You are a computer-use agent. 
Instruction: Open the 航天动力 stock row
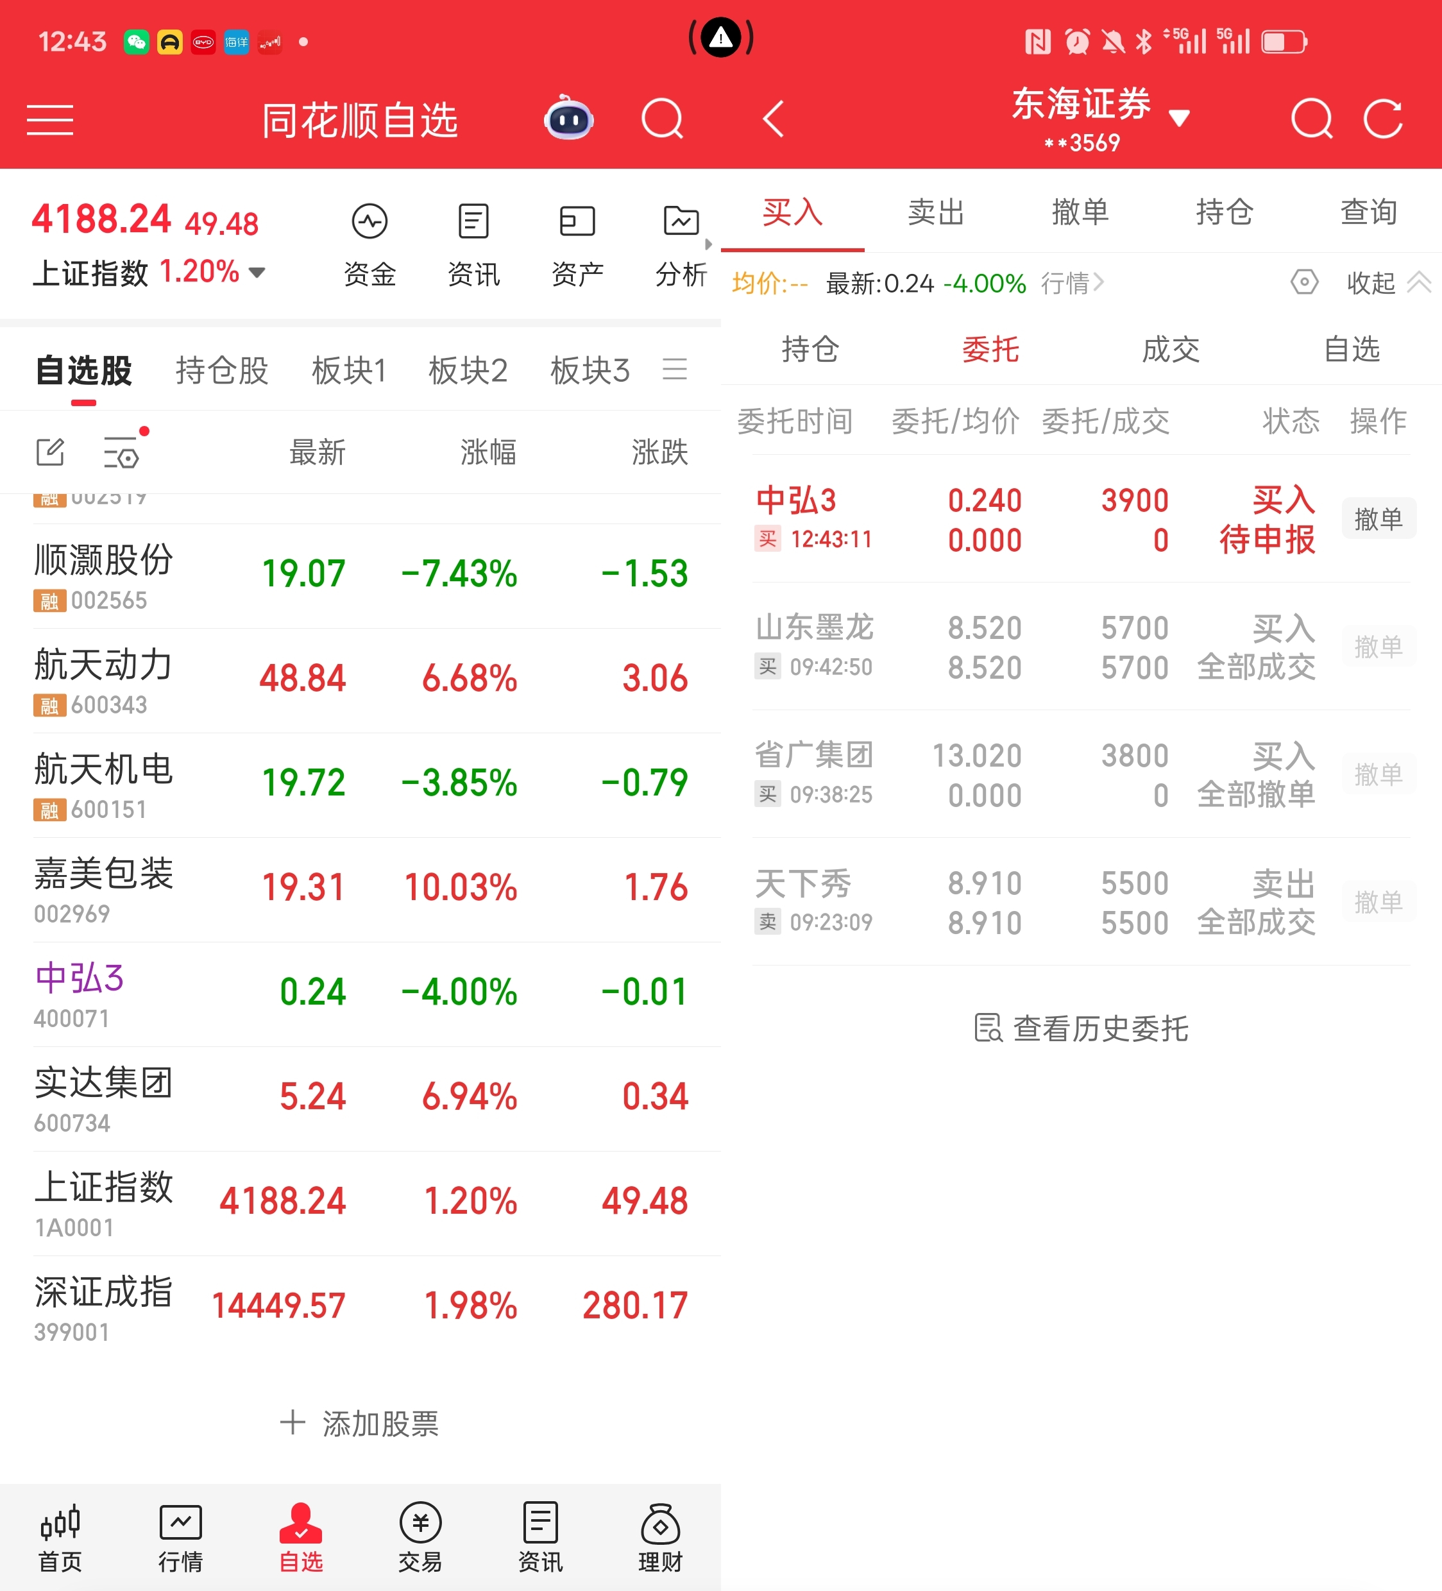coord(360,680)
